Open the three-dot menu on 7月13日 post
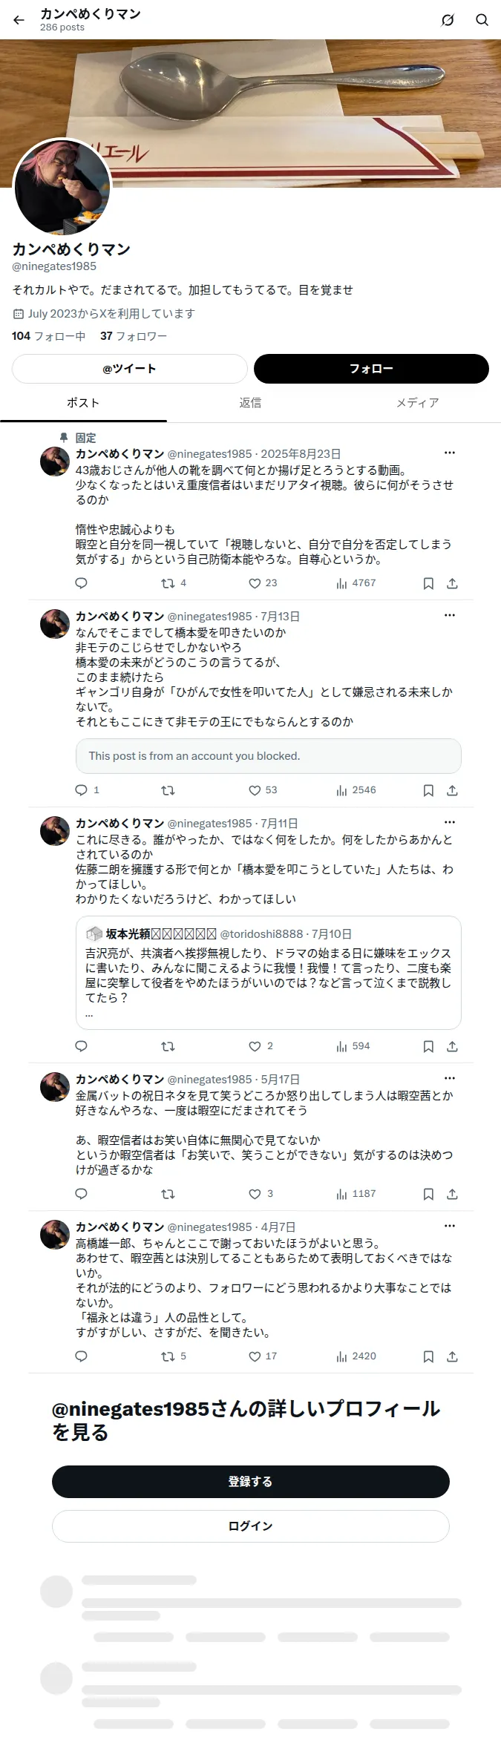501x1740 pixels. 450,615
